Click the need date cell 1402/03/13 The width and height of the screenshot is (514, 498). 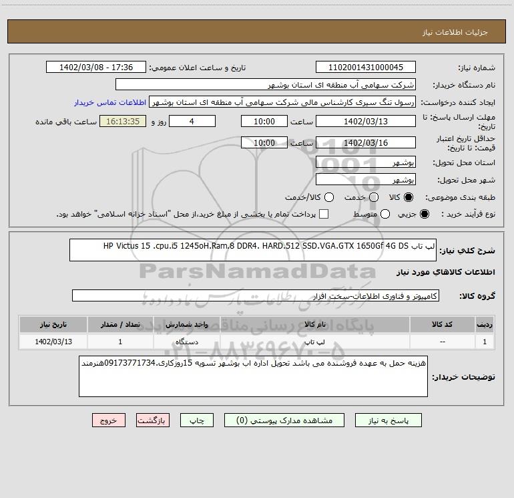[53, 342]
